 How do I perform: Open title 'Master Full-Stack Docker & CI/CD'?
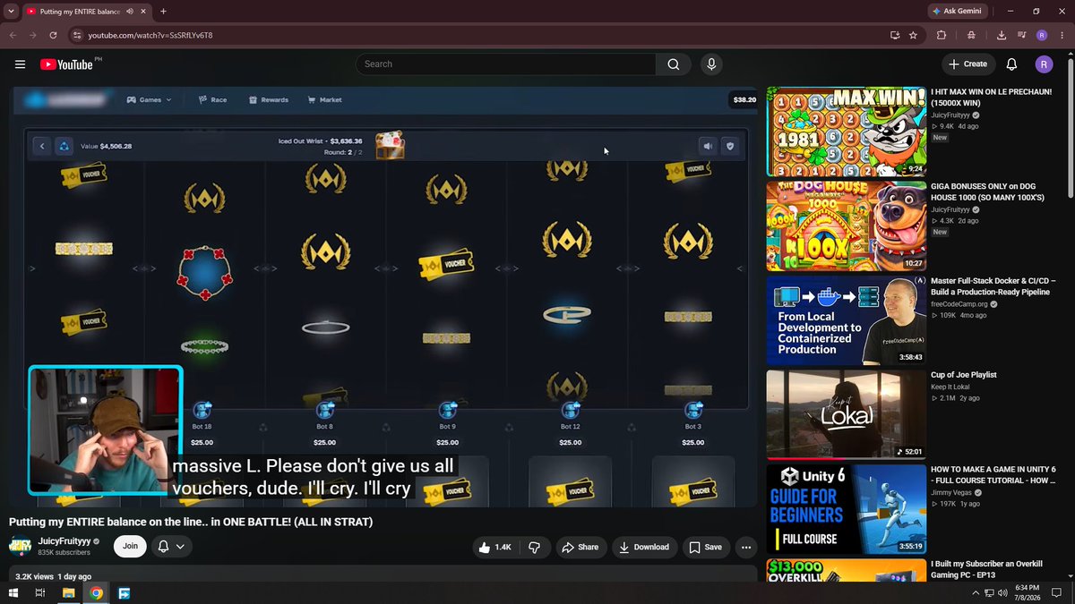993,286
